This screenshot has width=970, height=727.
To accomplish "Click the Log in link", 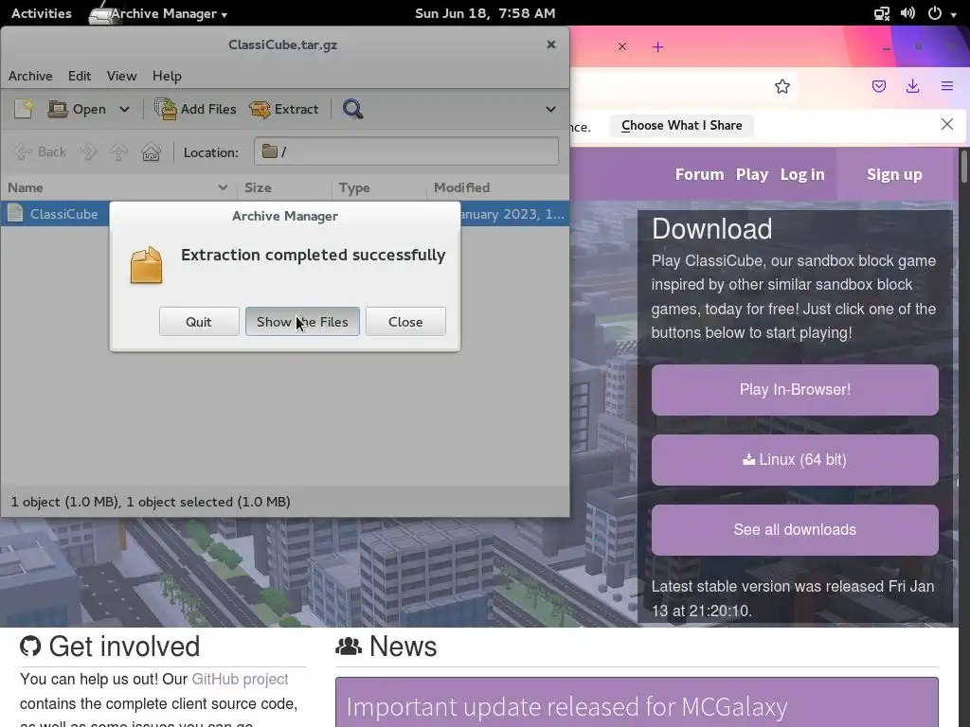I will (801, 174).
